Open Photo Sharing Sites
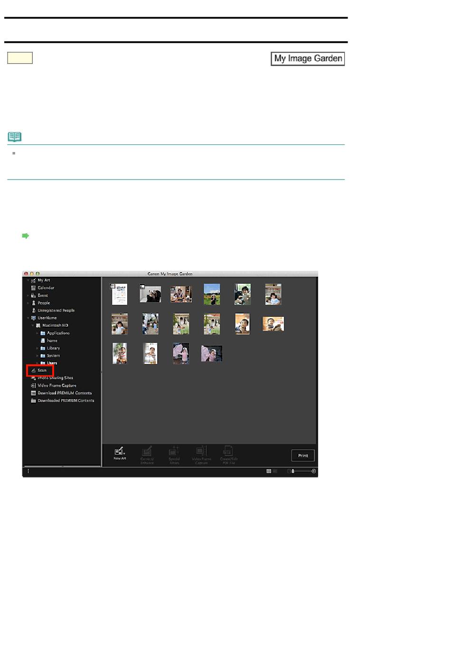The image size is (451, 646). [52, 378]
